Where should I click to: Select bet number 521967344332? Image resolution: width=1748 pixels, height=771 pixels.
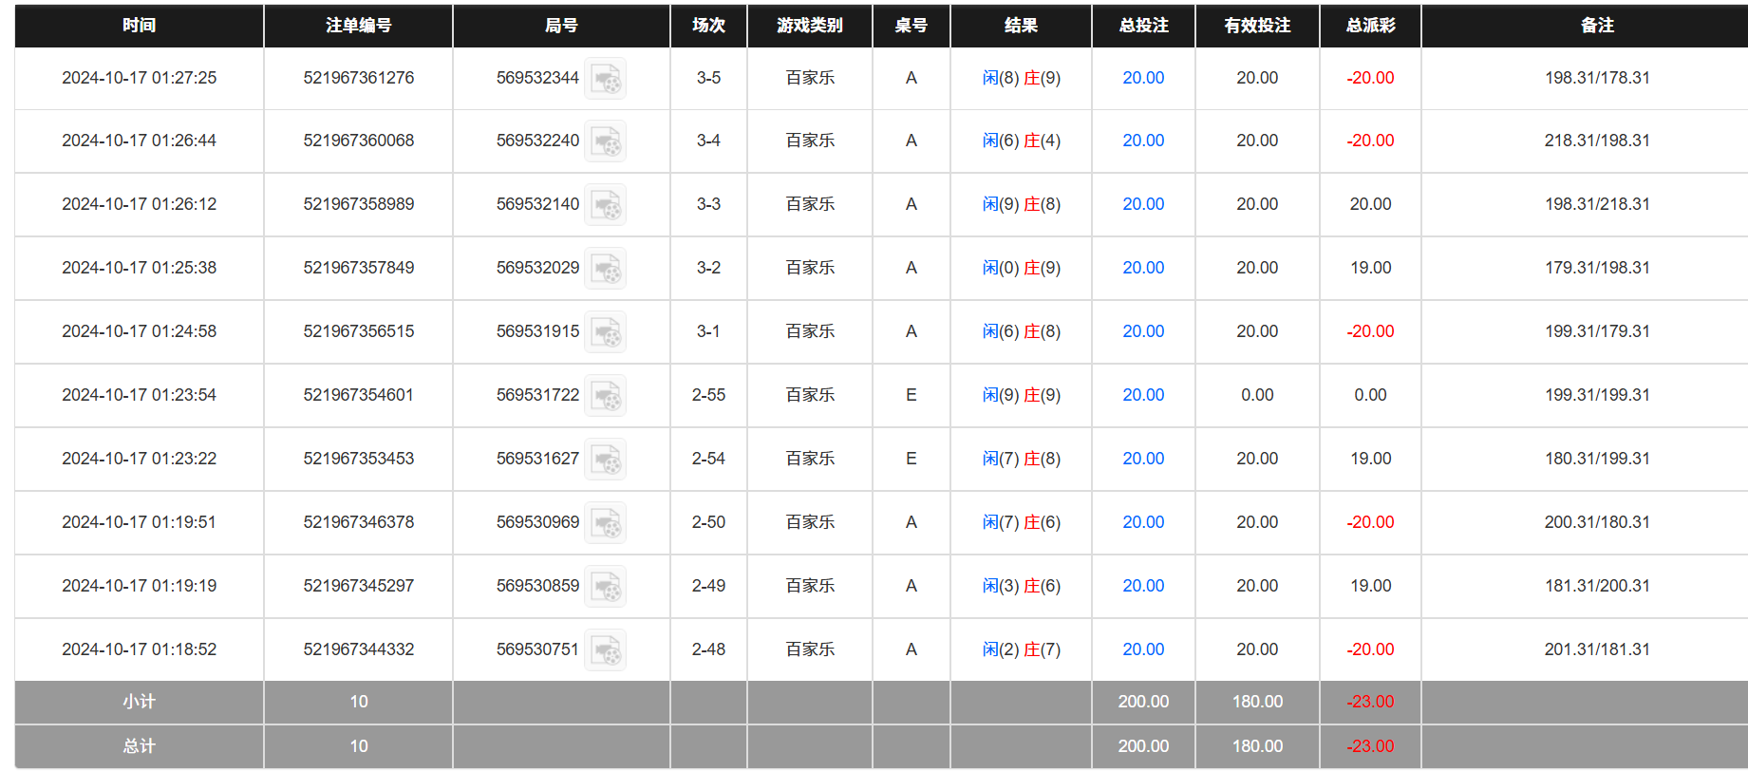tap(358, 649)
